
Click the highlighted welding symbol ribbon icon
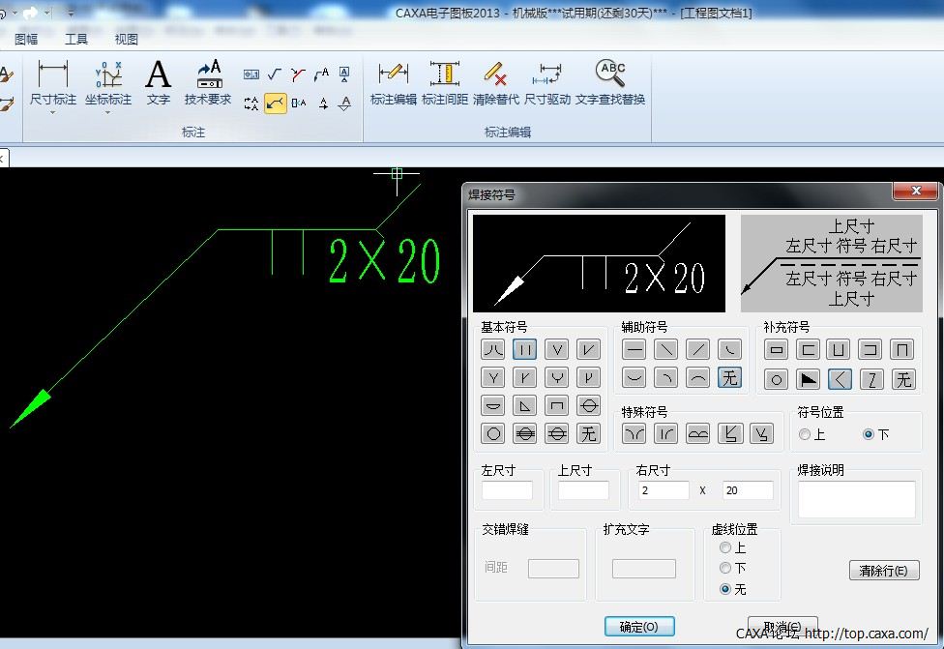tap(276, 103)
